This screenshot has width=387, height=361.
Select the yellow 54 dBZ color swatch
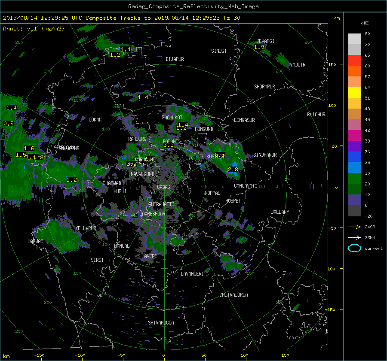[x=354, y=92]
